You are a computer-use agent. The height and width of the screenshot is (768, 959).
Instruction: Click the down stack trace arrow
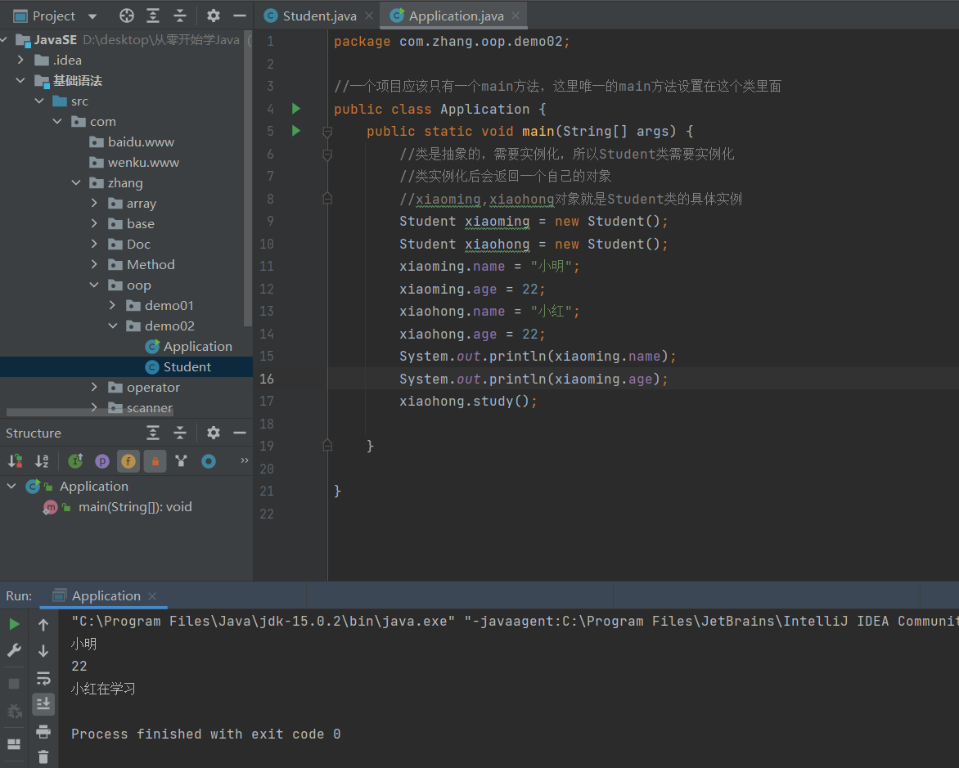click(x=43, y=650)
